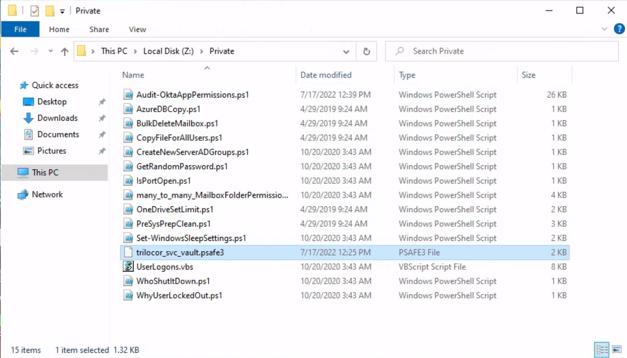Go up one folder level
The height and width of the screenshot is (358, 627).
(x=65, y=51)
